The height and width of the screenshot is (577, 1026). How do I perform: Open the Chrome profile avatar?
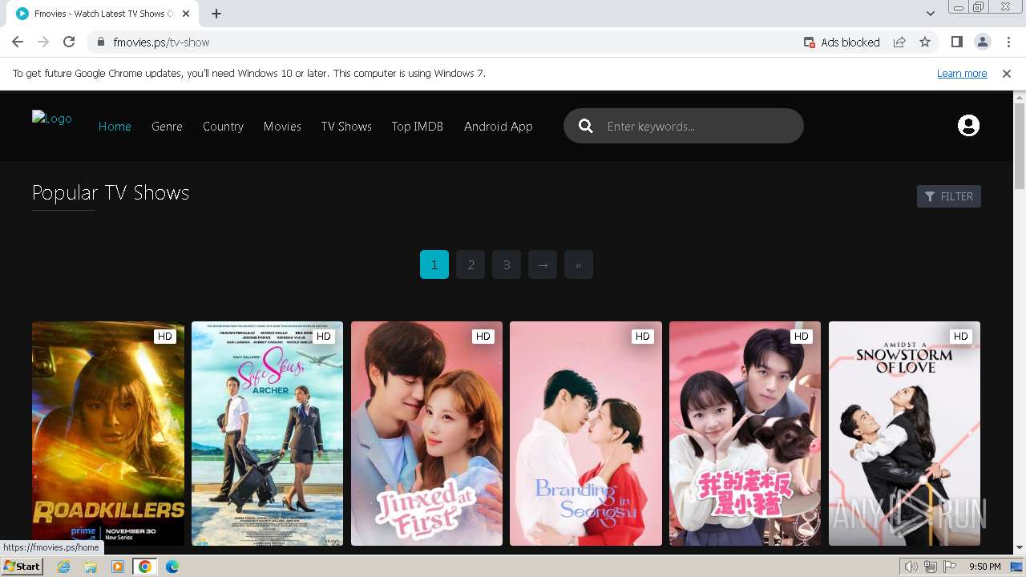click(982, 42)
